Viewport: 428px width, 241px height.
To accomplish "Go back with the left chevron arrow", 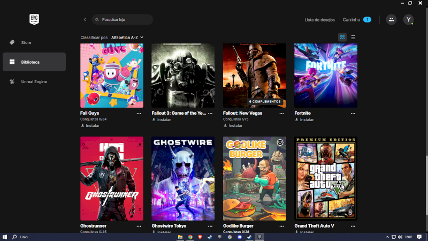I will (85, 20).
